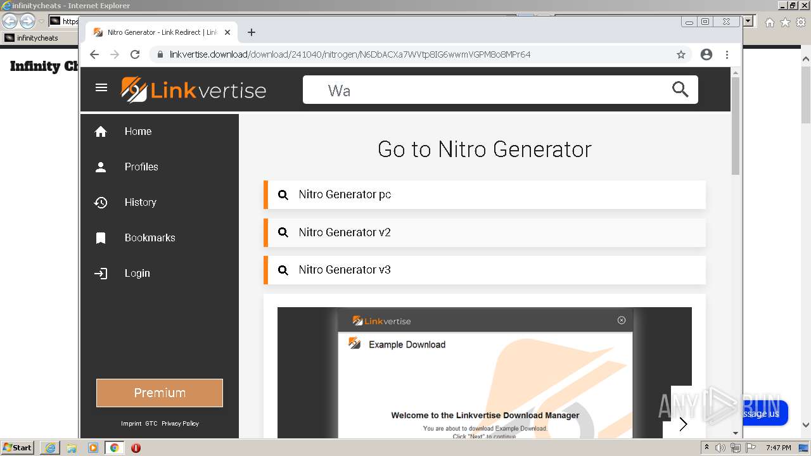This screenshot has height=456, width=811.
Task: Click the volume icon in system tray
Action: (x=720, y=448)
